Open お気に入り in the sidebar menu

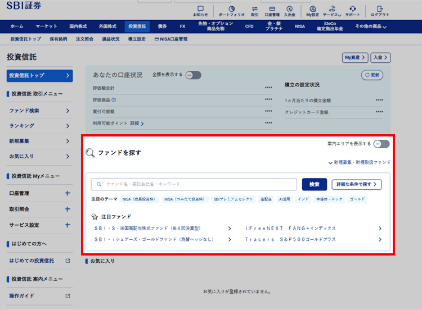click(40, 156)
